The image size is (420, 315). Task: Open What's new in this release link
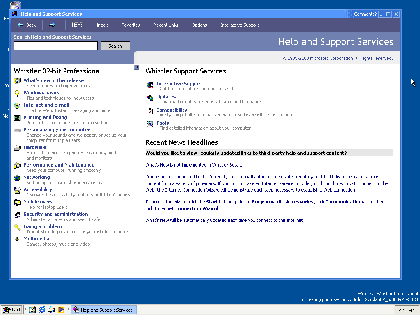(x=54, y=80)
